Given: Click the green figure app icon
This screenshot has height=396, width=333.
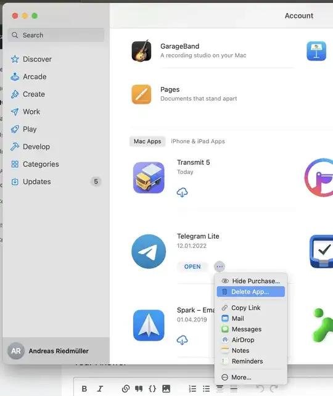Looking at the screenshot, I should click(323, 325).
